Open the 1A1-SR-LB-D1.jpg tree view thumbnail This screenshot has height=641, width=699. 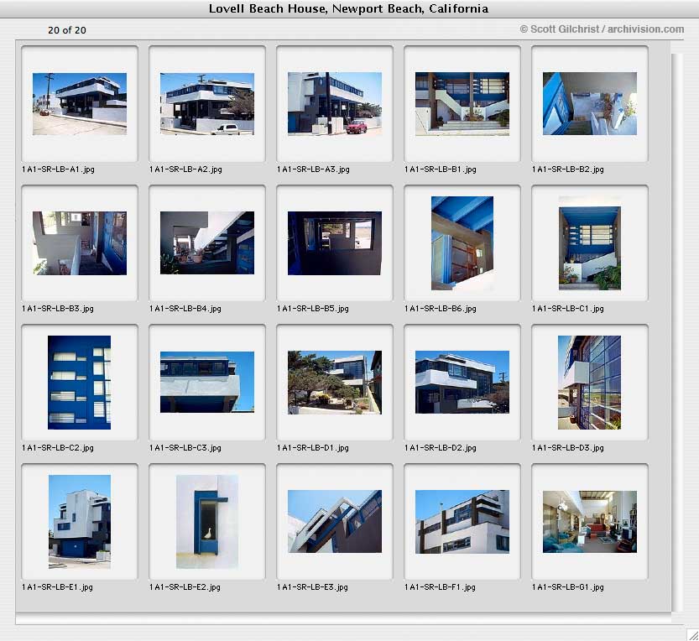(335, 383)
